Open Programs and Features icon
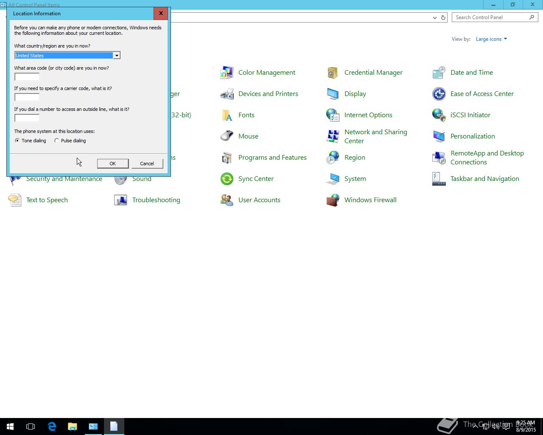Viewport: 543px width, 435px height. tap(227, 158)
